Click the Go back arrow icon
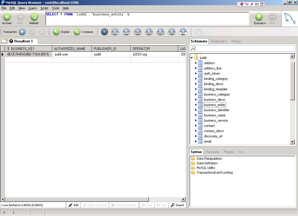298x216 pixels. pyautogui.click(x=7, y=17)
